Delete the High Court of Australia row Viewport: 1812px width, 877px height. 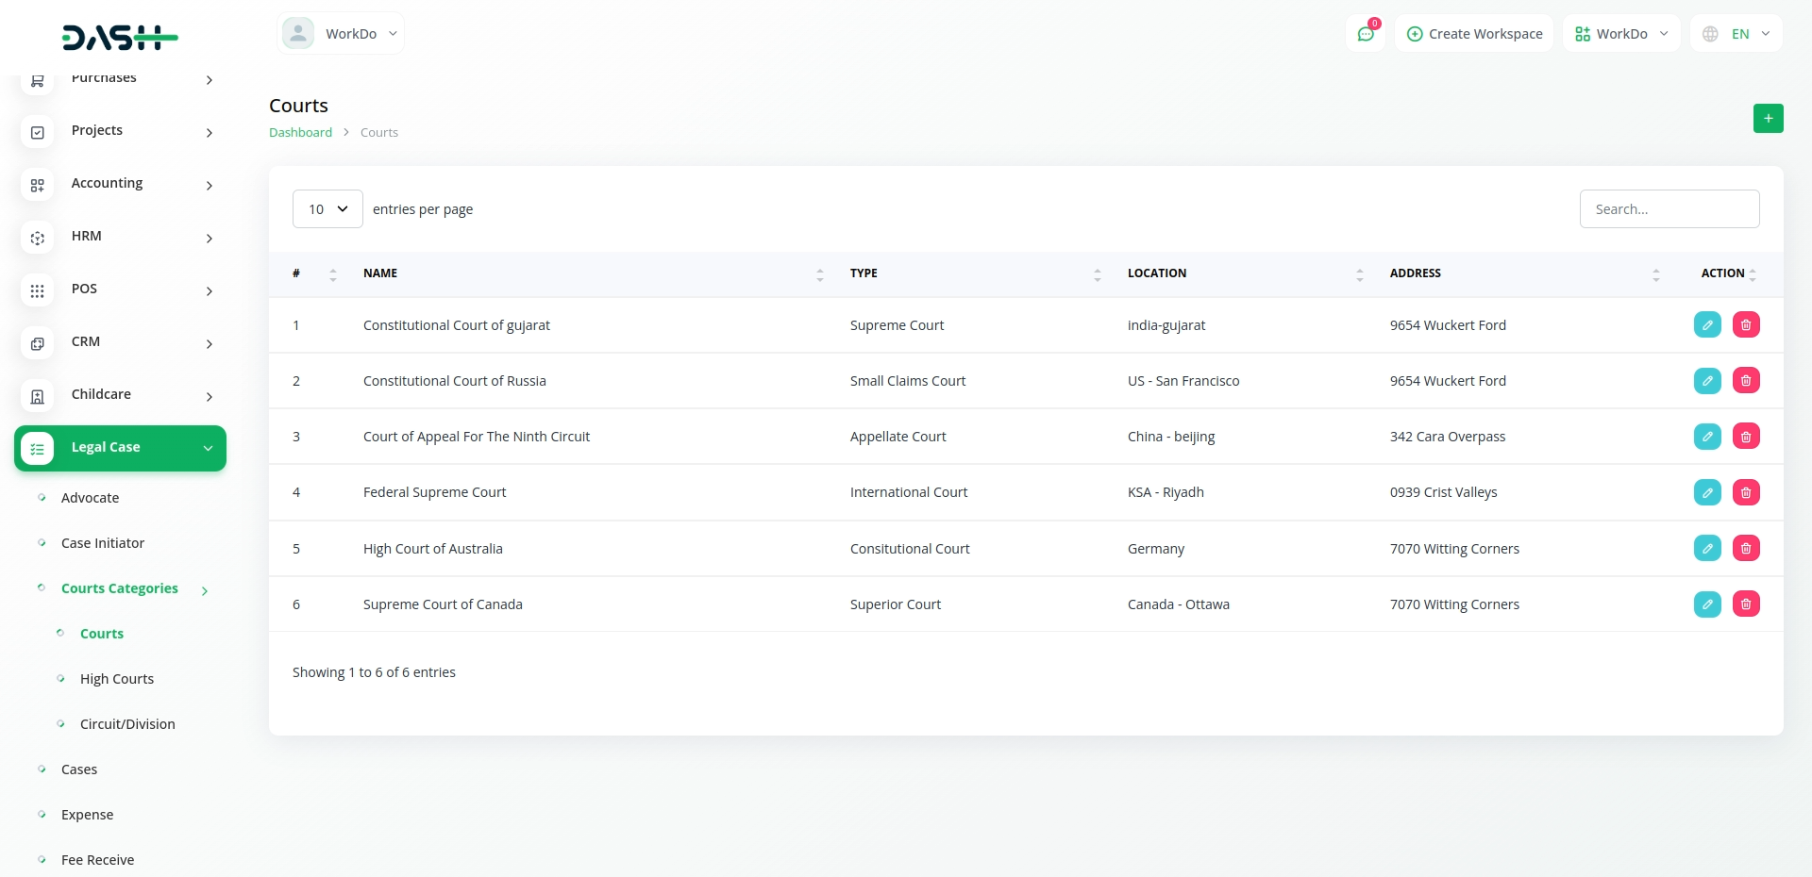[x=1745, y=549]
